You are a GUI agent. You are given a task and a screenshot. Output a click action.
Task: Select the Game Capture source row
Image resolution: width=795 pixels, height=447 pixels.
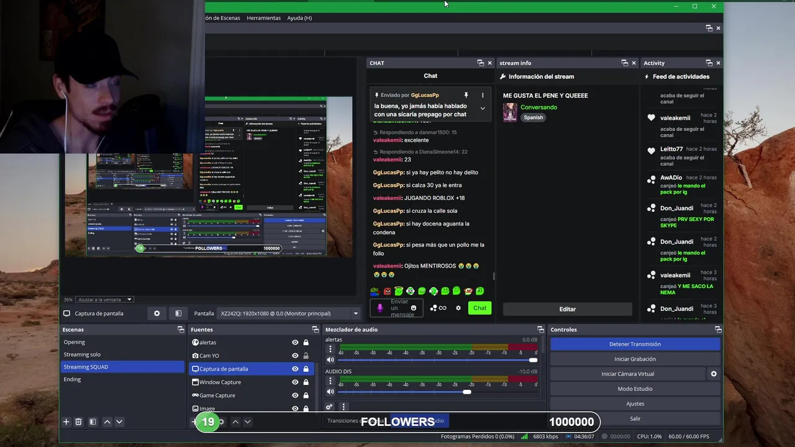(252, 395)
